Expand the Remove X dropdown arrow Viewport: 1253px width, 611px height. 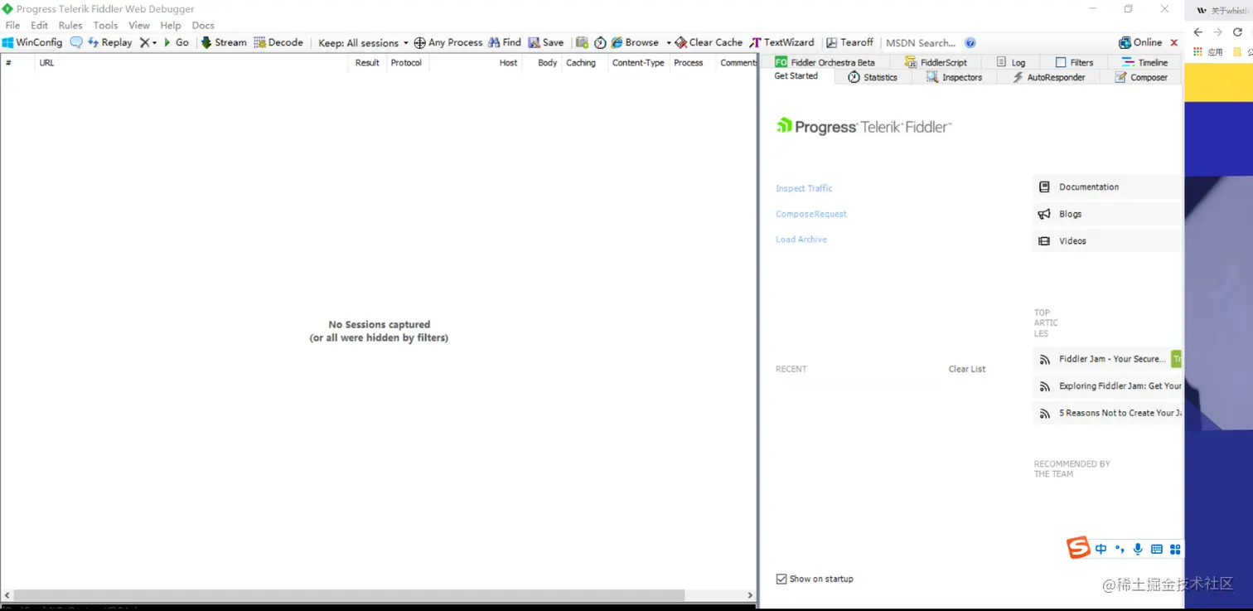point(154,43)
